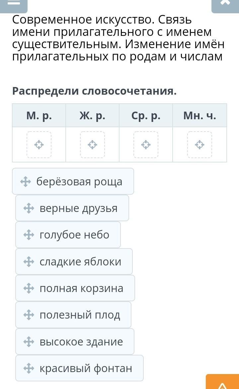Select the phrase красивый фонтан
239x389 pixels.
pyautogui.click(x=86, y=368)
